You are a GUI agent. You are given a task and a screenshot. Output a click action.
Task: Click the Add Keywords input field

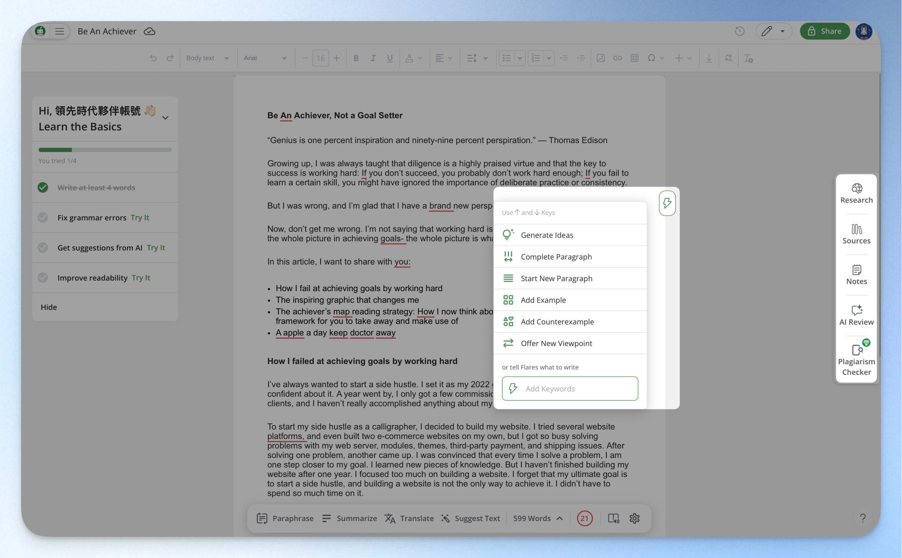pos(570,388)
